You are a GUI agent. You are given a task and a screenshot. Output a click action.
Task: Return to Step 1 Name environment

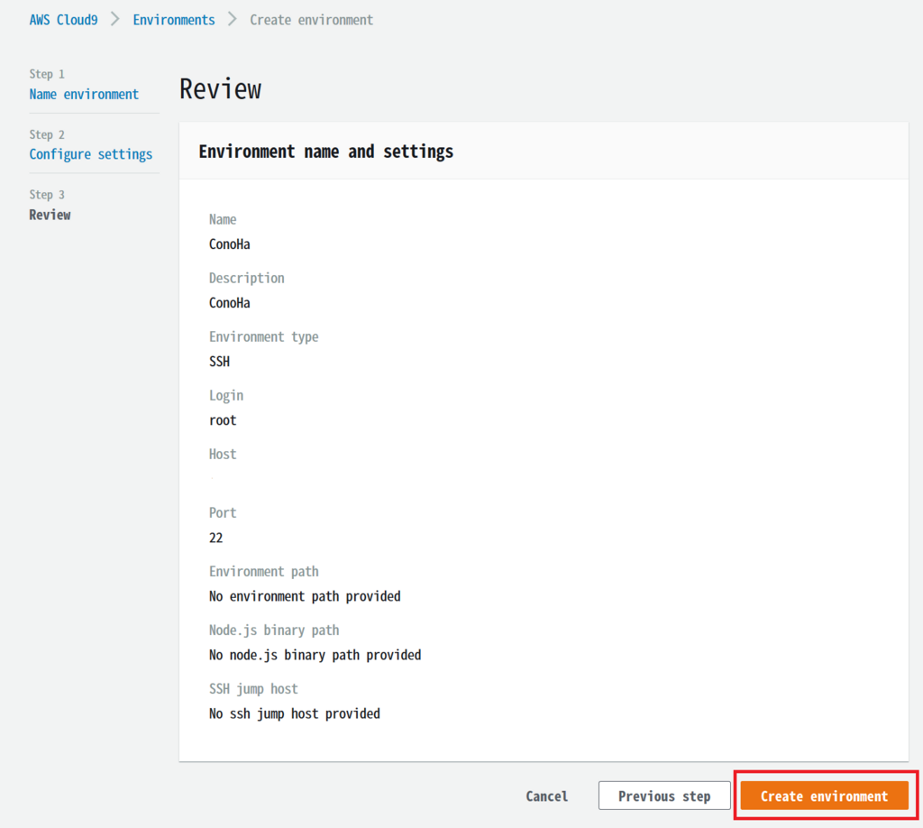point(84,94)
